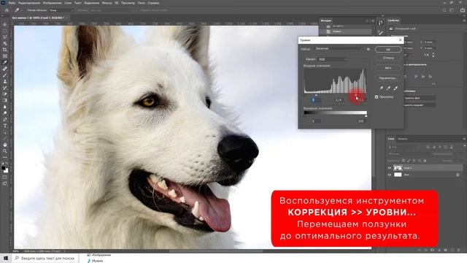The height and width of the screenshot is (263, 467).
Task: Select the История panel tab
Action: click(x=326, y=20)
